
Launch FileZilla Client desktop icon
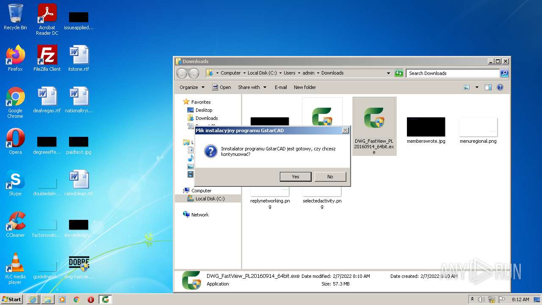click(47, 58)
